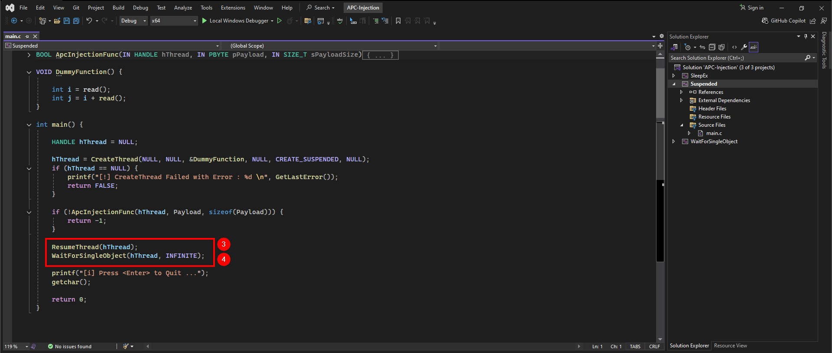Comment out the selected lines

(x=375, y=21)
